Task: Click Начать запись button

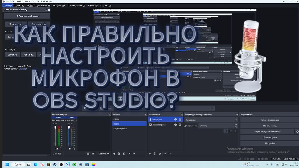Action: click(270, 126)
